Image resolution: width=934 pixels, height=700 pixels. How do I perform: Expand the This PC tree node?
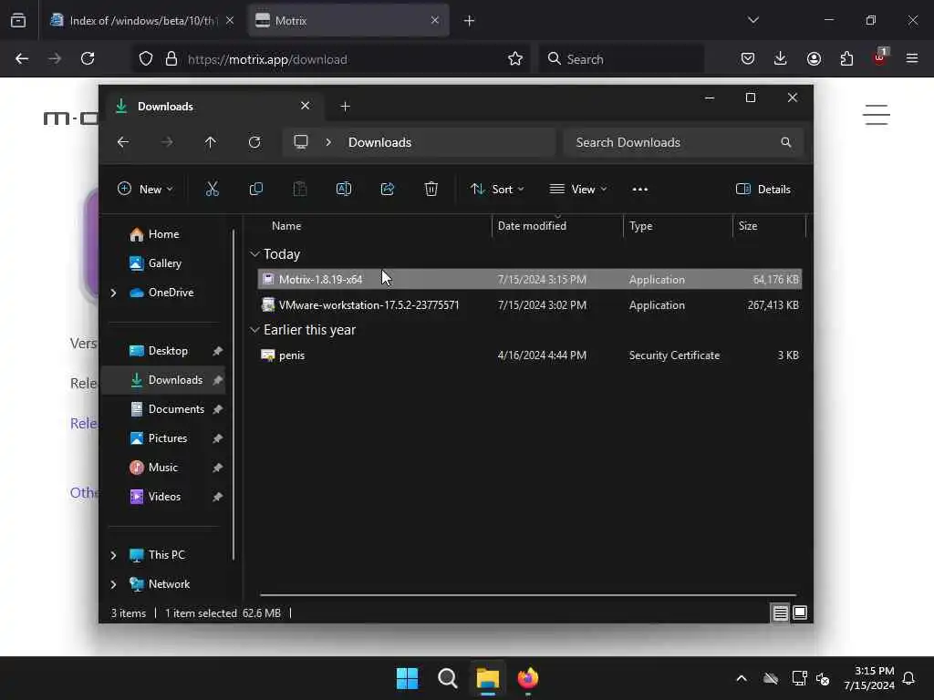(113, 555)
